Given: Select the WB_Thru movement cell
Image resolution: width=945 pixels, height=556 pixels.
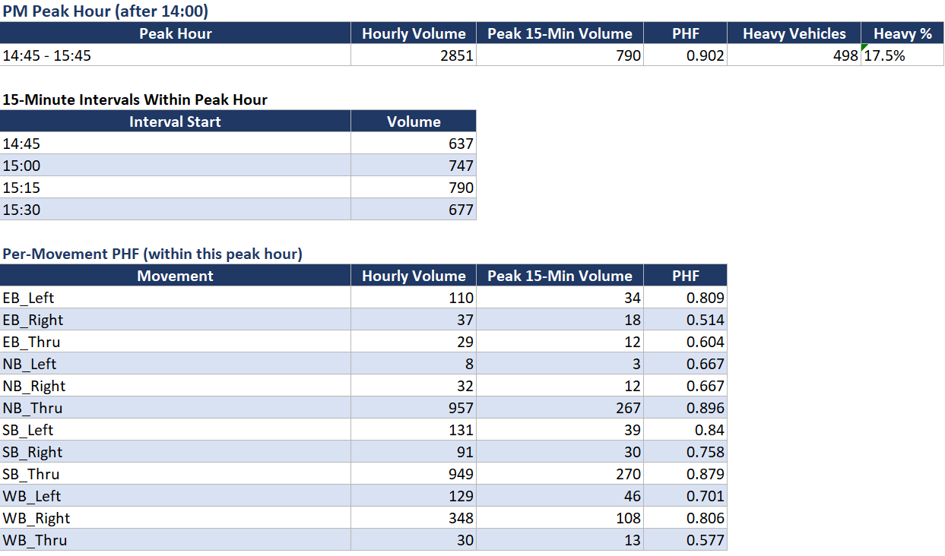Looking at the screenshot, I should [x=176, y=540].
